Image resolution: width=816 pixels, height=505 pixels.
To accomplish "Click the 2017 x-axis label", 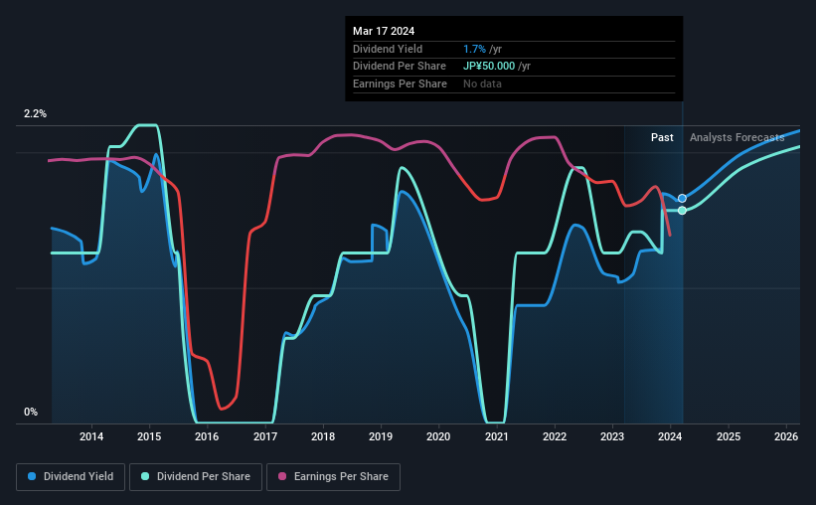I will click(x=265, y=436).
